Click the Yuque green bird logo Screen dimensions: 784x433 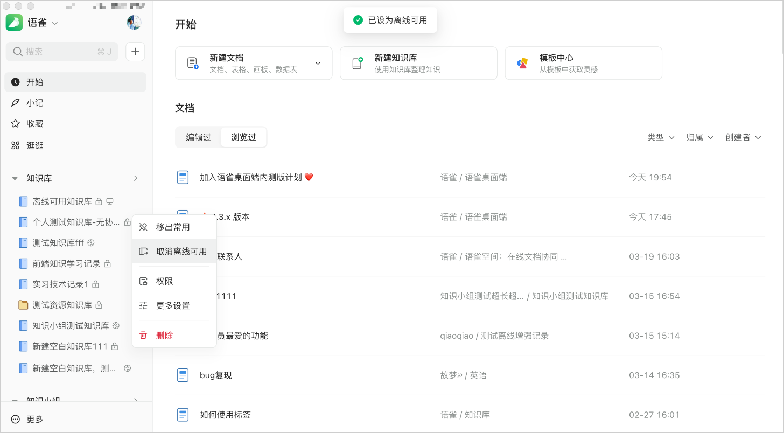[14, 23]
